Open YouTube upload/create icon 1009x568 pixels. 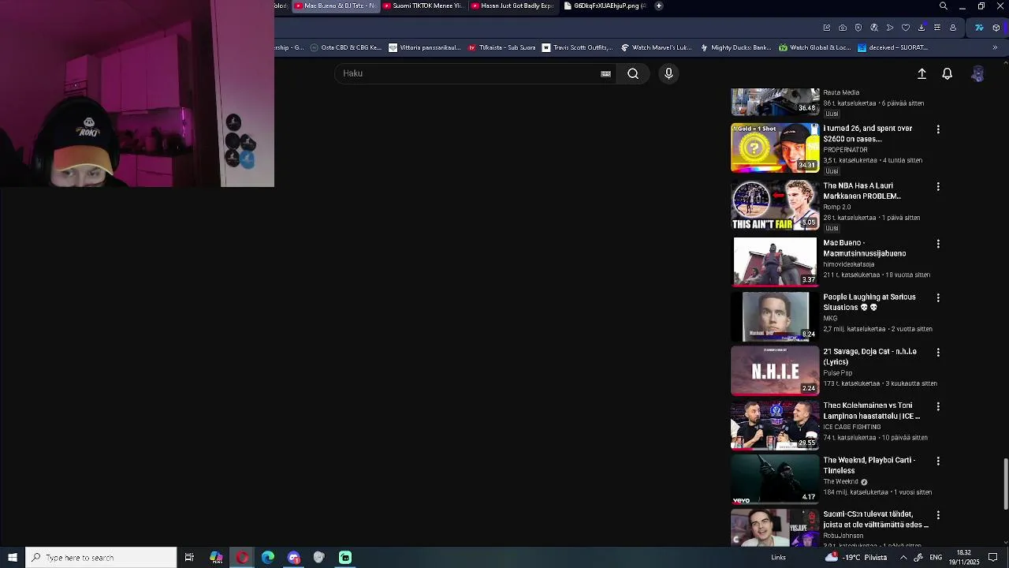tap(922, 73)
